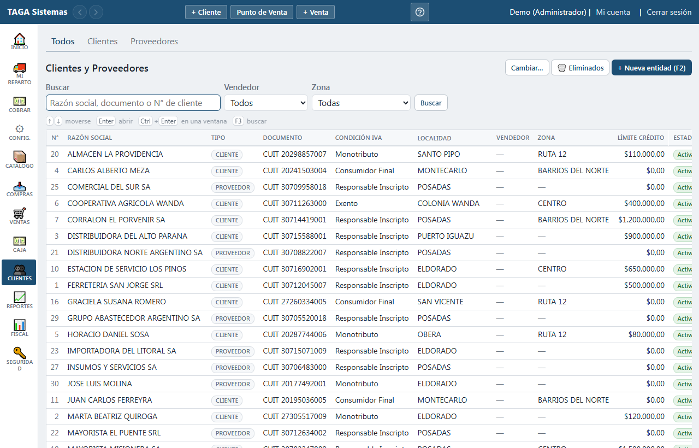The image size is (699, 448).
Task: Open the Fiscal bar chart icon
Action: coord(19,328)
